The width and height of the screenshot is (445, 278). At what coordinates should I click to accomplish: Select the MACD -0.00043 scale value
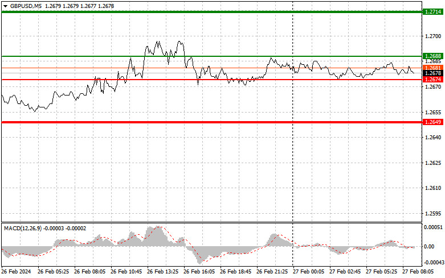pos(433,263)
